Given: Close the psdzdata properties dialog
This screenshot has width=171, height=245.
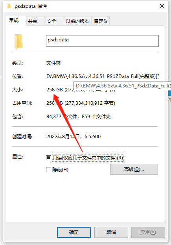Looking at the screenshot, I should pos(162,6).
